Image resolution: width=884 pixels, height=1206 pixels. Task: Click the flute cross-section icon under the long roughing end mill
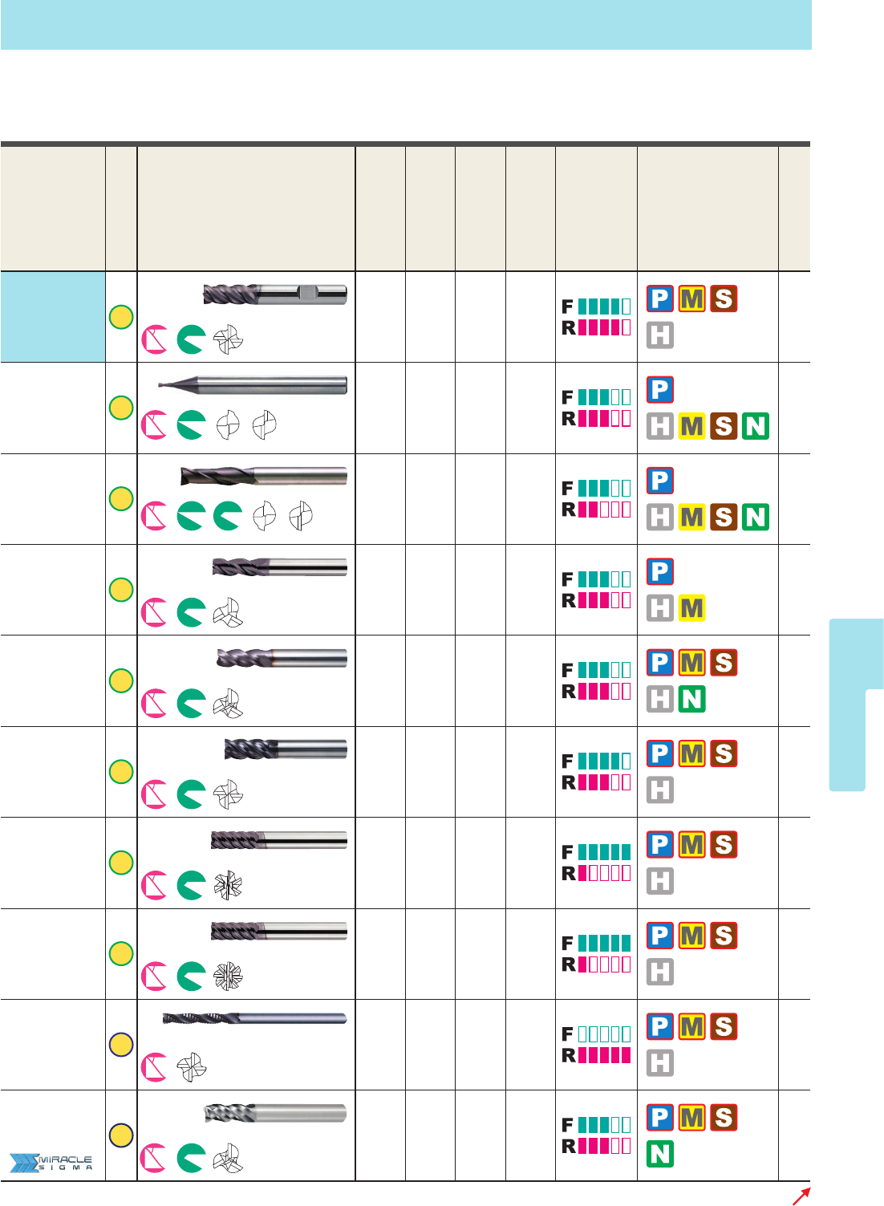(192, 1067)
